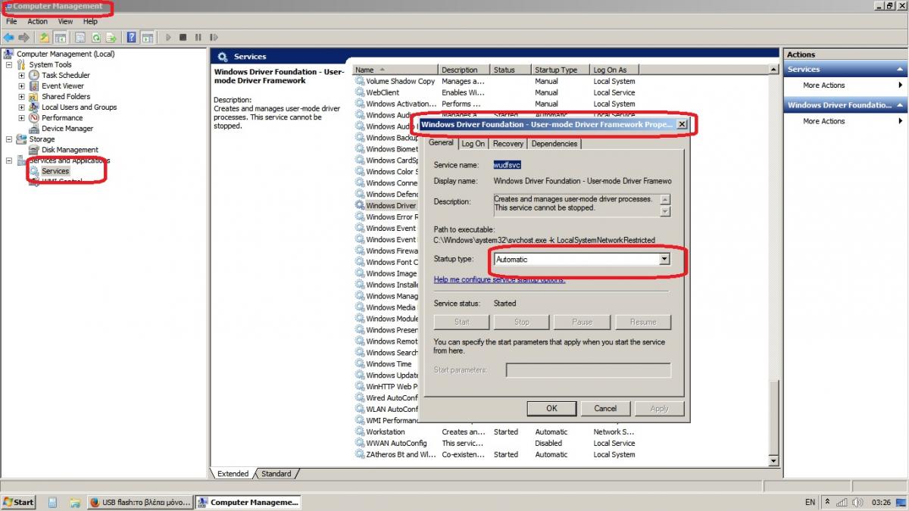The height and width of the screenshot is (511, 909).
Task: Select the WWAN AutoConfig service row
Action: (x=495, y=443)
